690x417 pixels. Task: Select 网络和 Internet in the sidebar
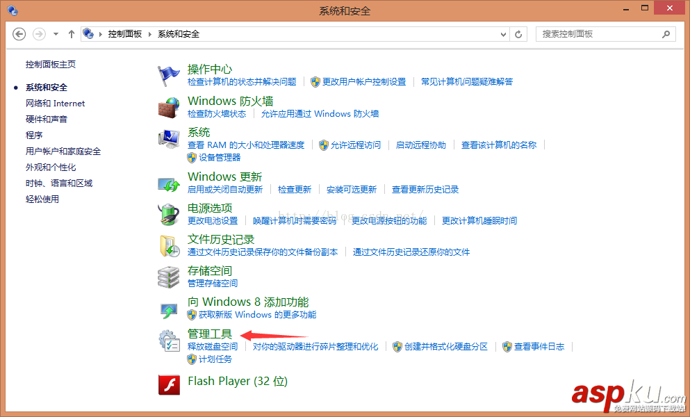click(x=55, y=103)
